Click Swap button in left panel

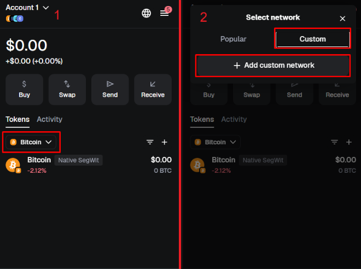click(67, 90)
